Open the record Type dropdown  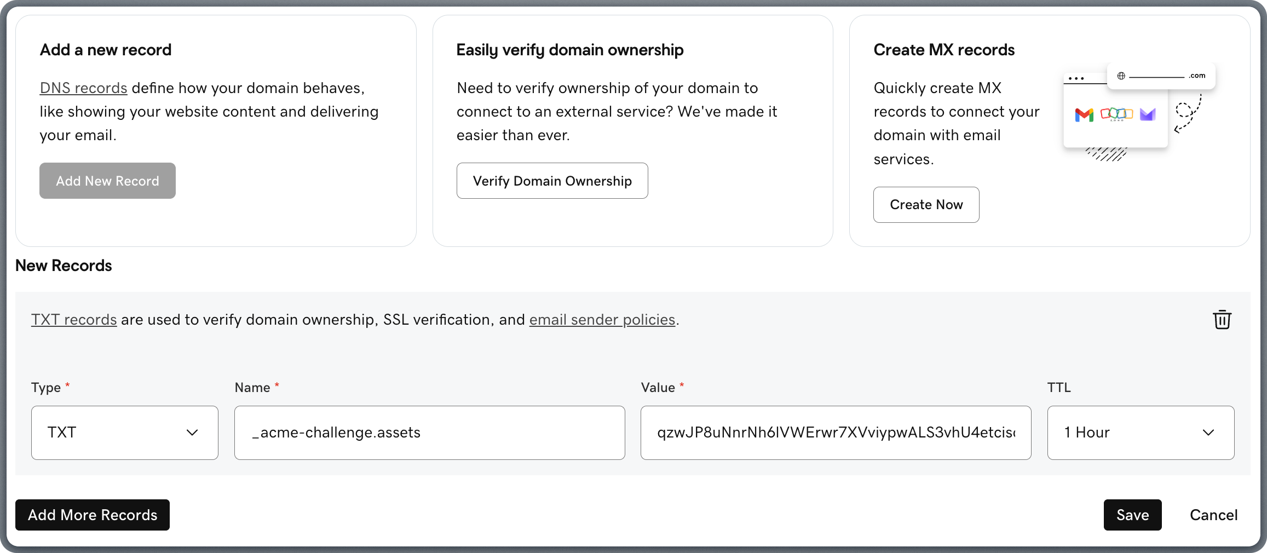(x=125, y=433)
